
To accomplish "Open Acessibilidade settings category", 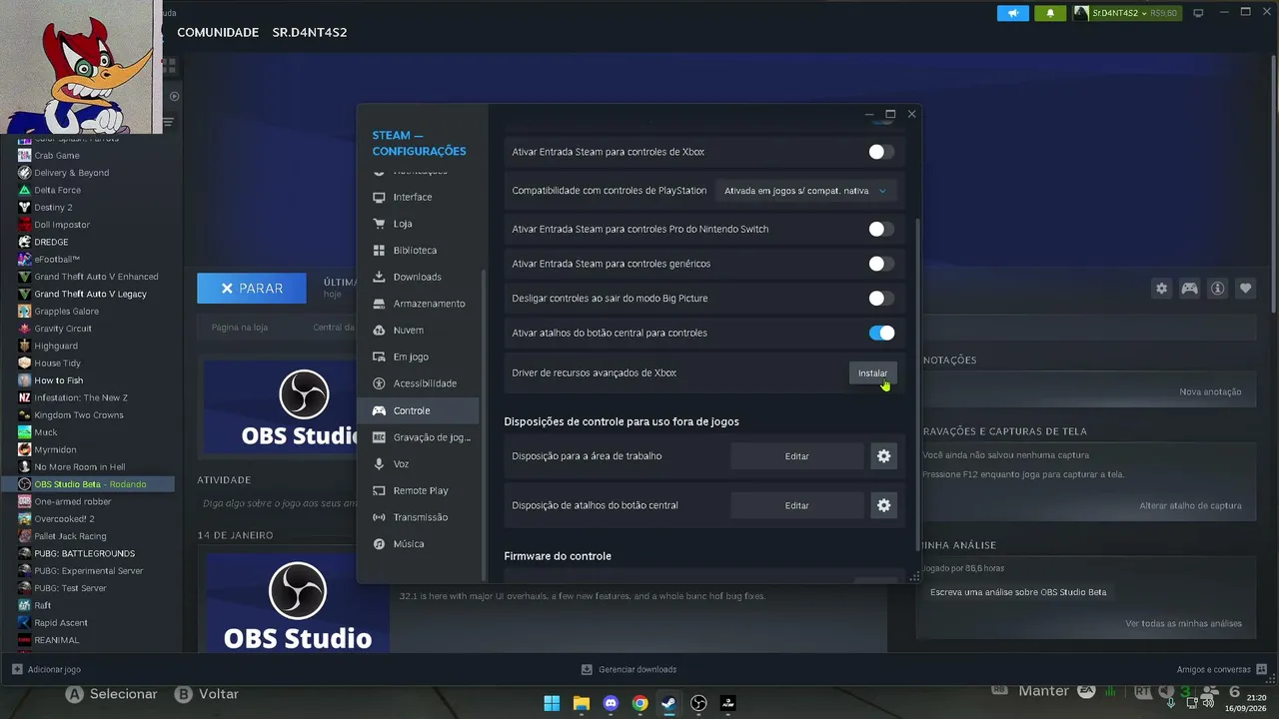I will [x=420, y=383].
